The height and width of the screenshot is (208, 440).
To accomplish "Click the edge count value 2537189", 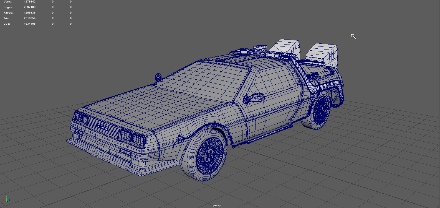I will 30,7.
